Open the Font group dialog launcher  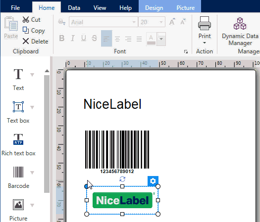pyautogui.click(x=186, y=52)
